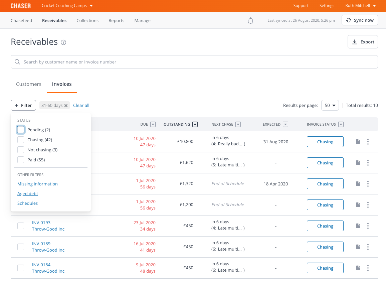Select the INV-0193 row checkbox
Image resolution: width=386 pixels, height=284 pixels.
(21, 226)
